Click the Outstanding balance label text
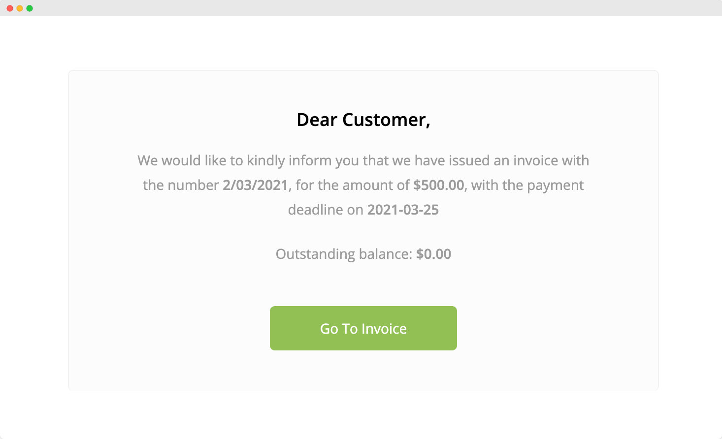 tap(344, 254)
